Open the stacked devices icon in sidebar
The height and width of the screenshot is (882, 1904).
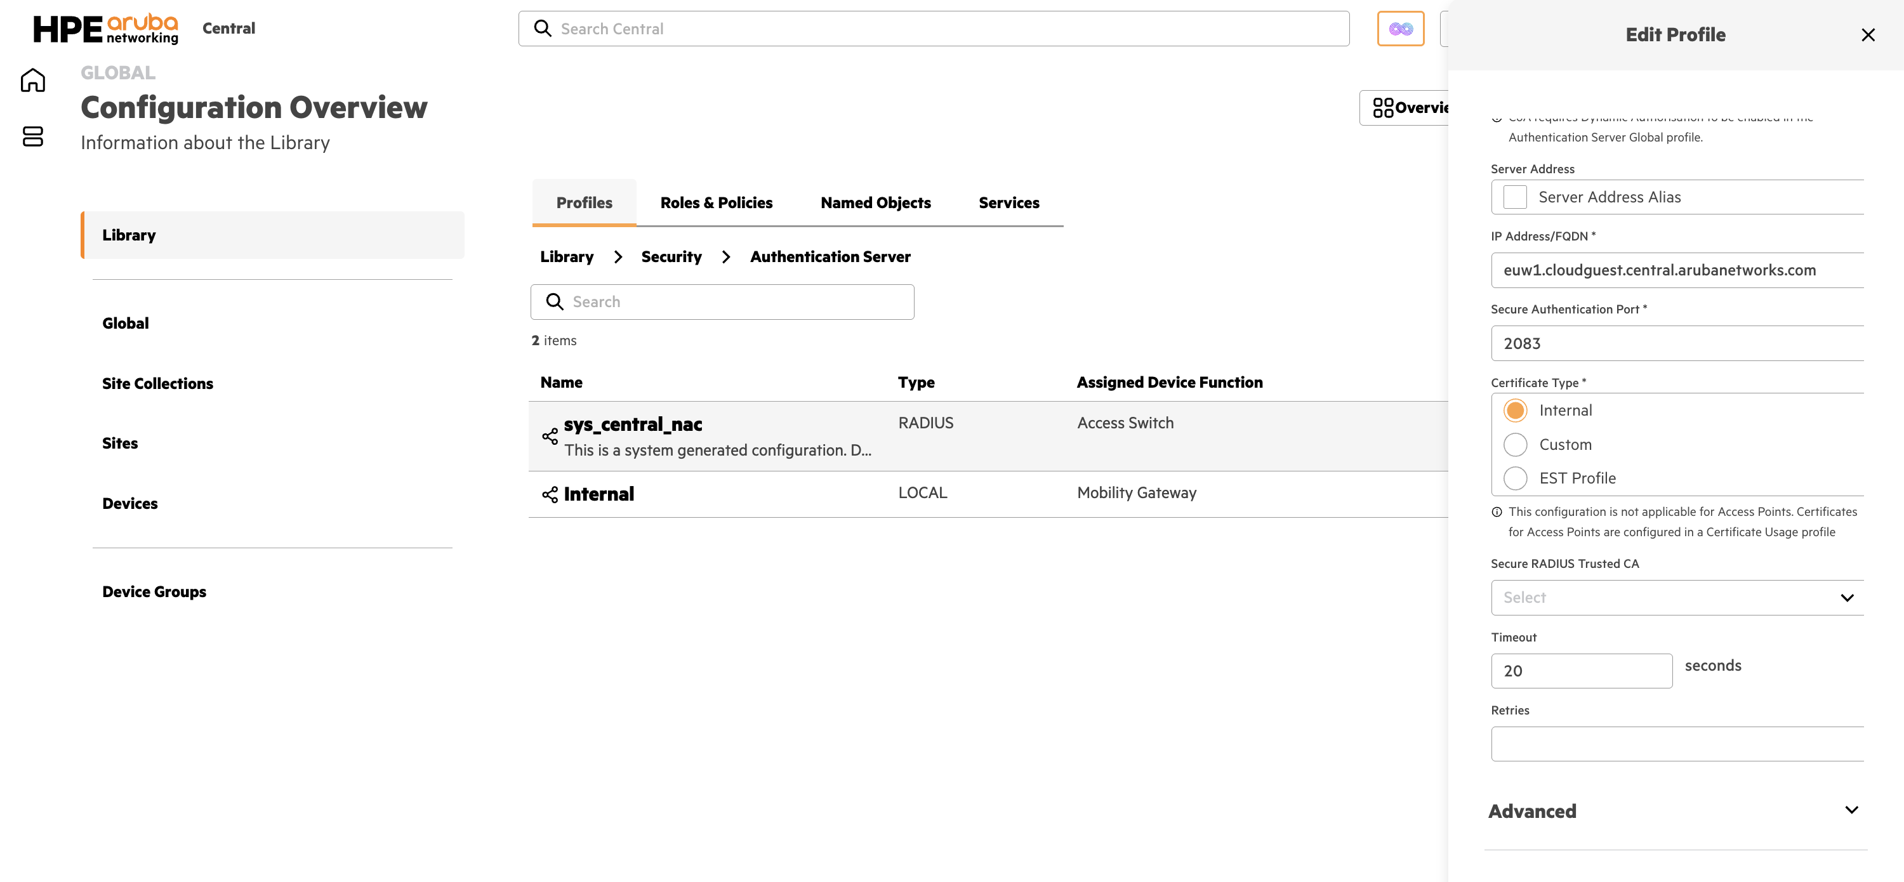coord(32,136)
